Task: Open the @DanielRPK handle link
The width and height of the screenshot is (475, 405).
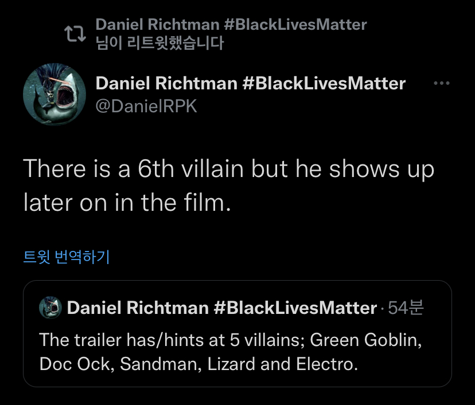Action: 146,106
